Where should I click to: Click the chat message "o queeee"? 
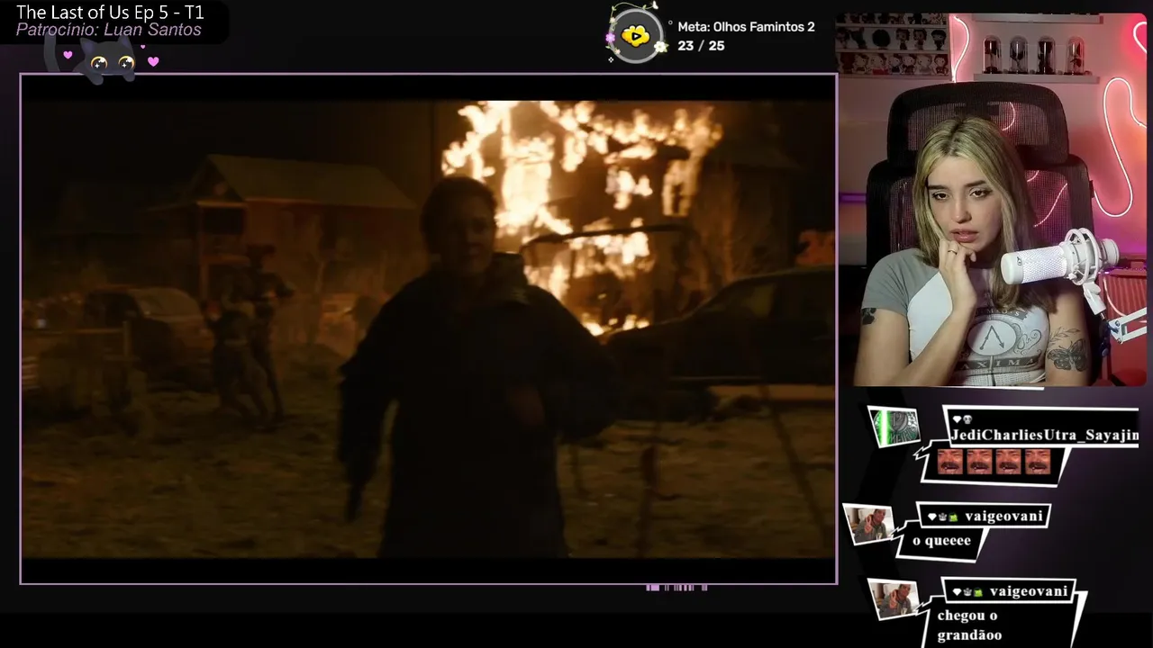(941, 541)
